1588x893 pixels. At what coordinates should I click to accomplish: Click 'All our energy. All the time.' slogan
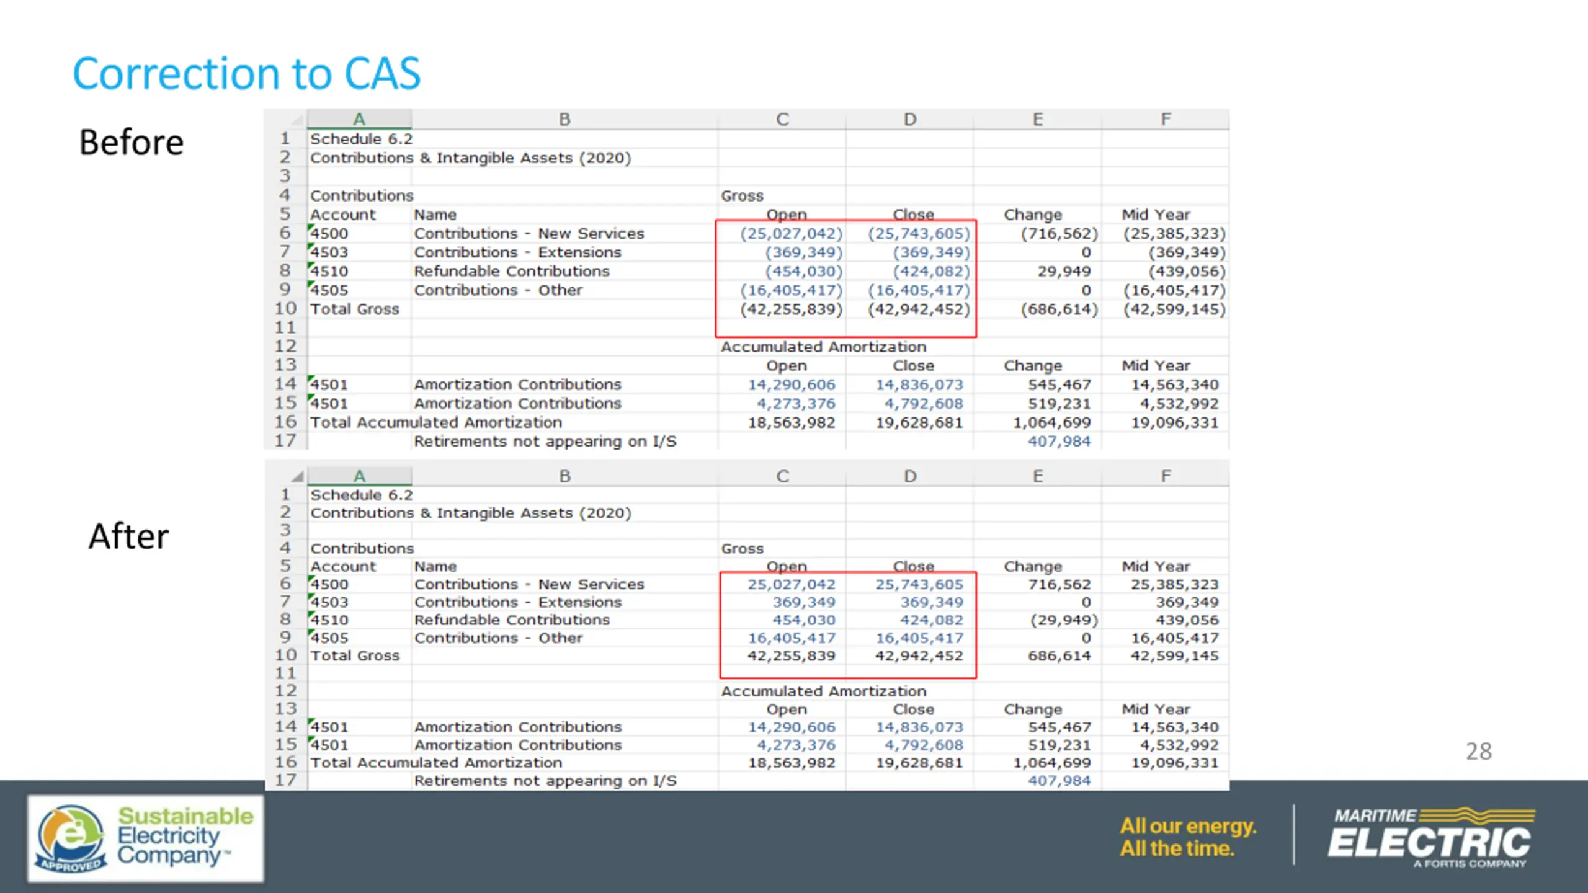click(1188, 837)
